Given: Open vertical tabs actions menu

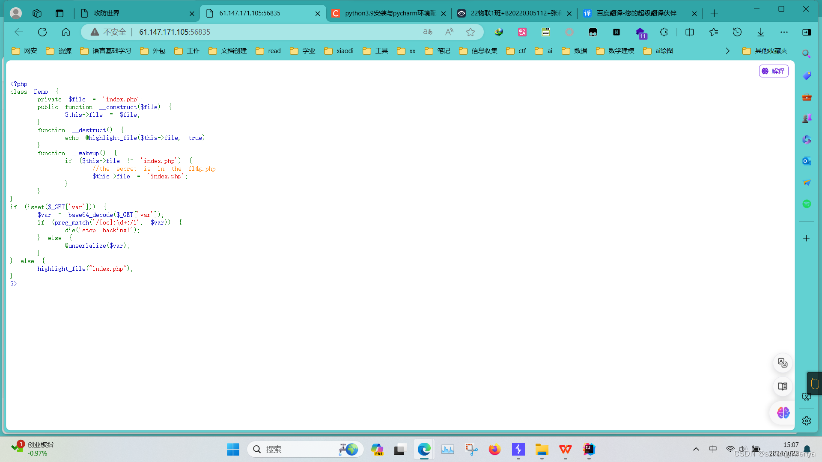Looking at the screenshot, I should pos(60,13).
